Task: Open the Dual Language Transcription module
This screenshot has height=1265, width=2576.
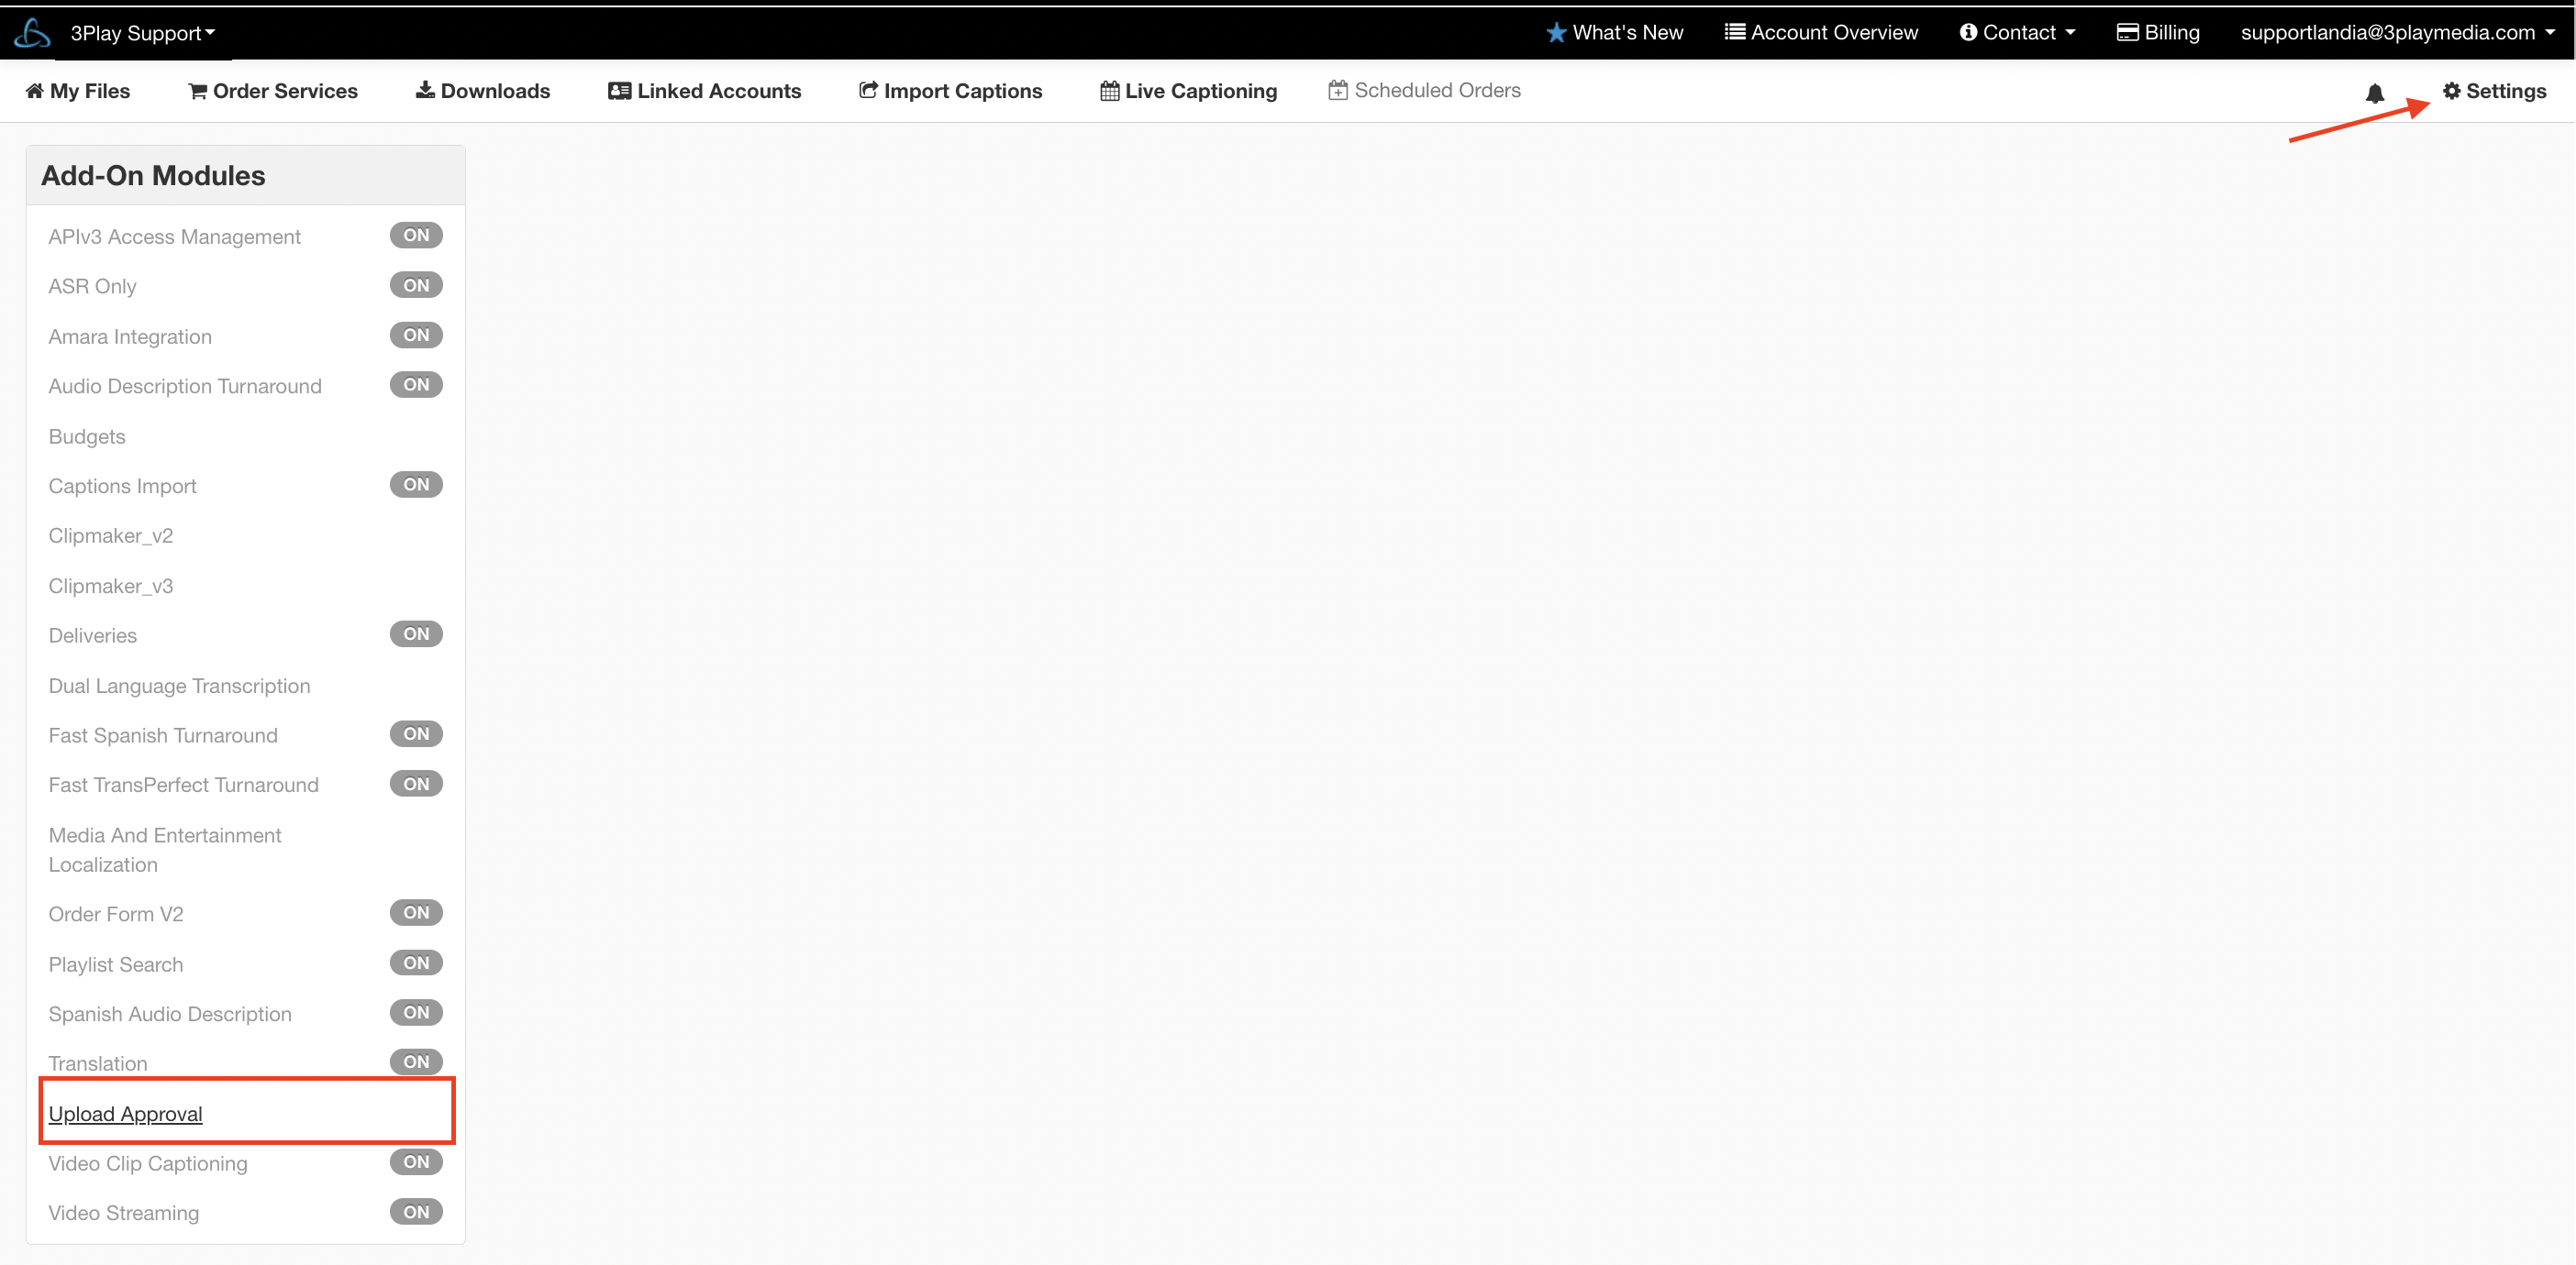Action: coord(179,686)
